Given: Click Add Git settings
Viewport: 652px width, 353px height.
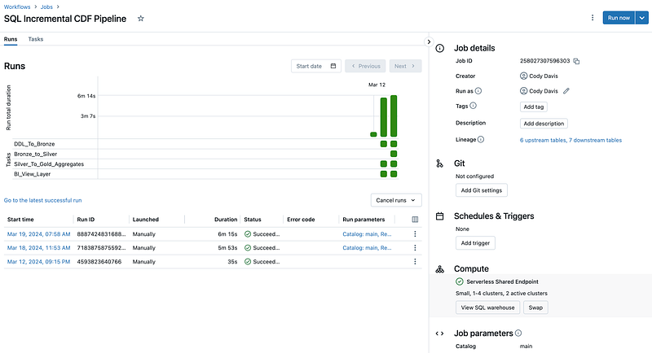Looking at the screenshot, I should coord(482,190).
